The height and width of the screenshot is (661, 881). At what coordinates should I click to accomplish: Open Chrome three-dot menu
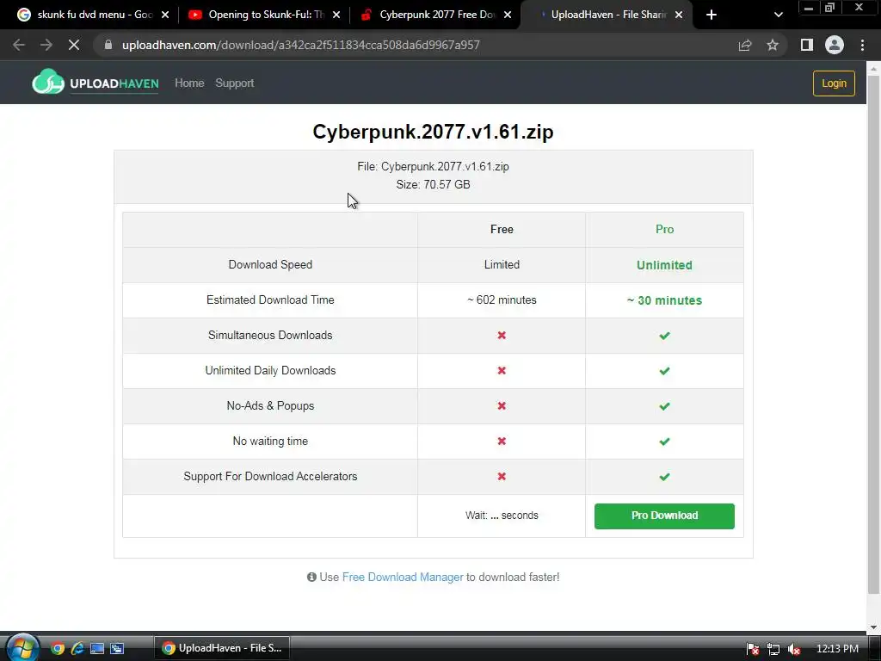point(862,45)
